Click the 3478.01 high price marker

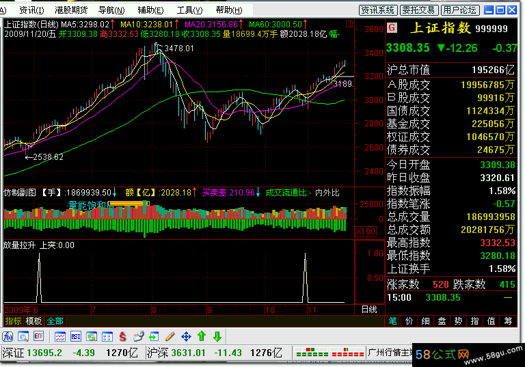tap(179, 49)
